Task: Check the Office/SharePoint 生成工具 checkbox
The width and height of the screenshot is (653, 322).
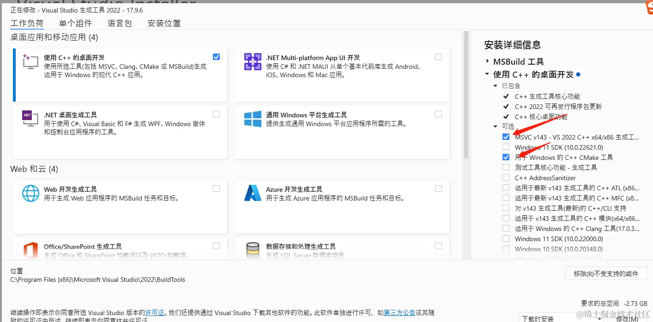Action: click(x=217, y=246)
